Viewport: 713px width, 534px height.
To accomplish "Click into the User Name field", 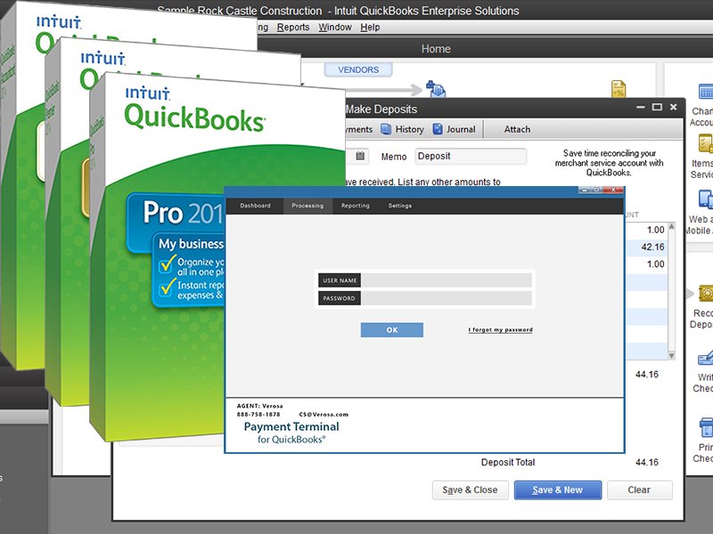I will coord(446,280).
